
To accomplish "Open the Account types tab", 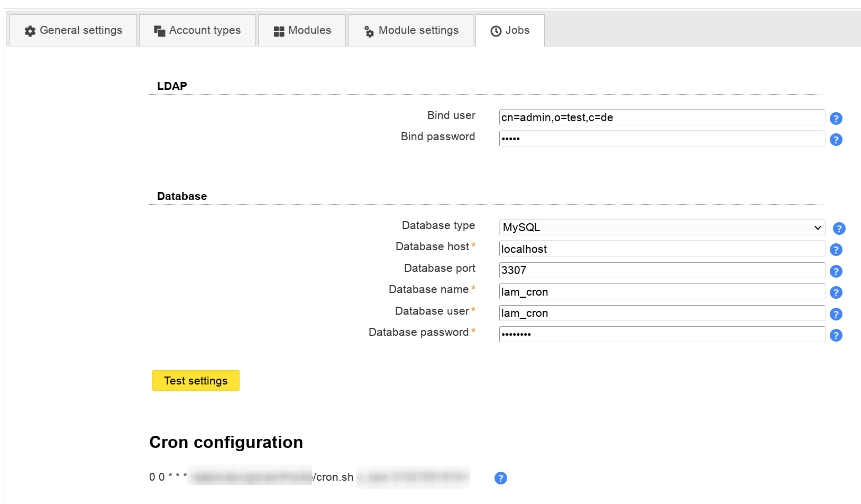I will point(197,31).
